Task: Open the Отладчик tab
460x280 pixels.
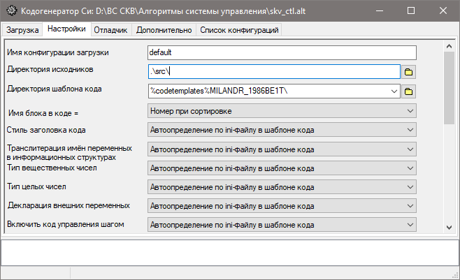Action: point(112,30)
